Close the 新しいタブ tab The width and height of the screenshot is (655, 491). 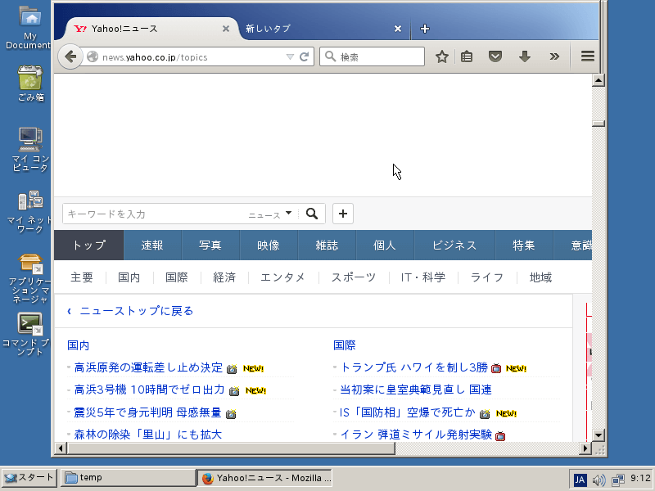point(398,29)
